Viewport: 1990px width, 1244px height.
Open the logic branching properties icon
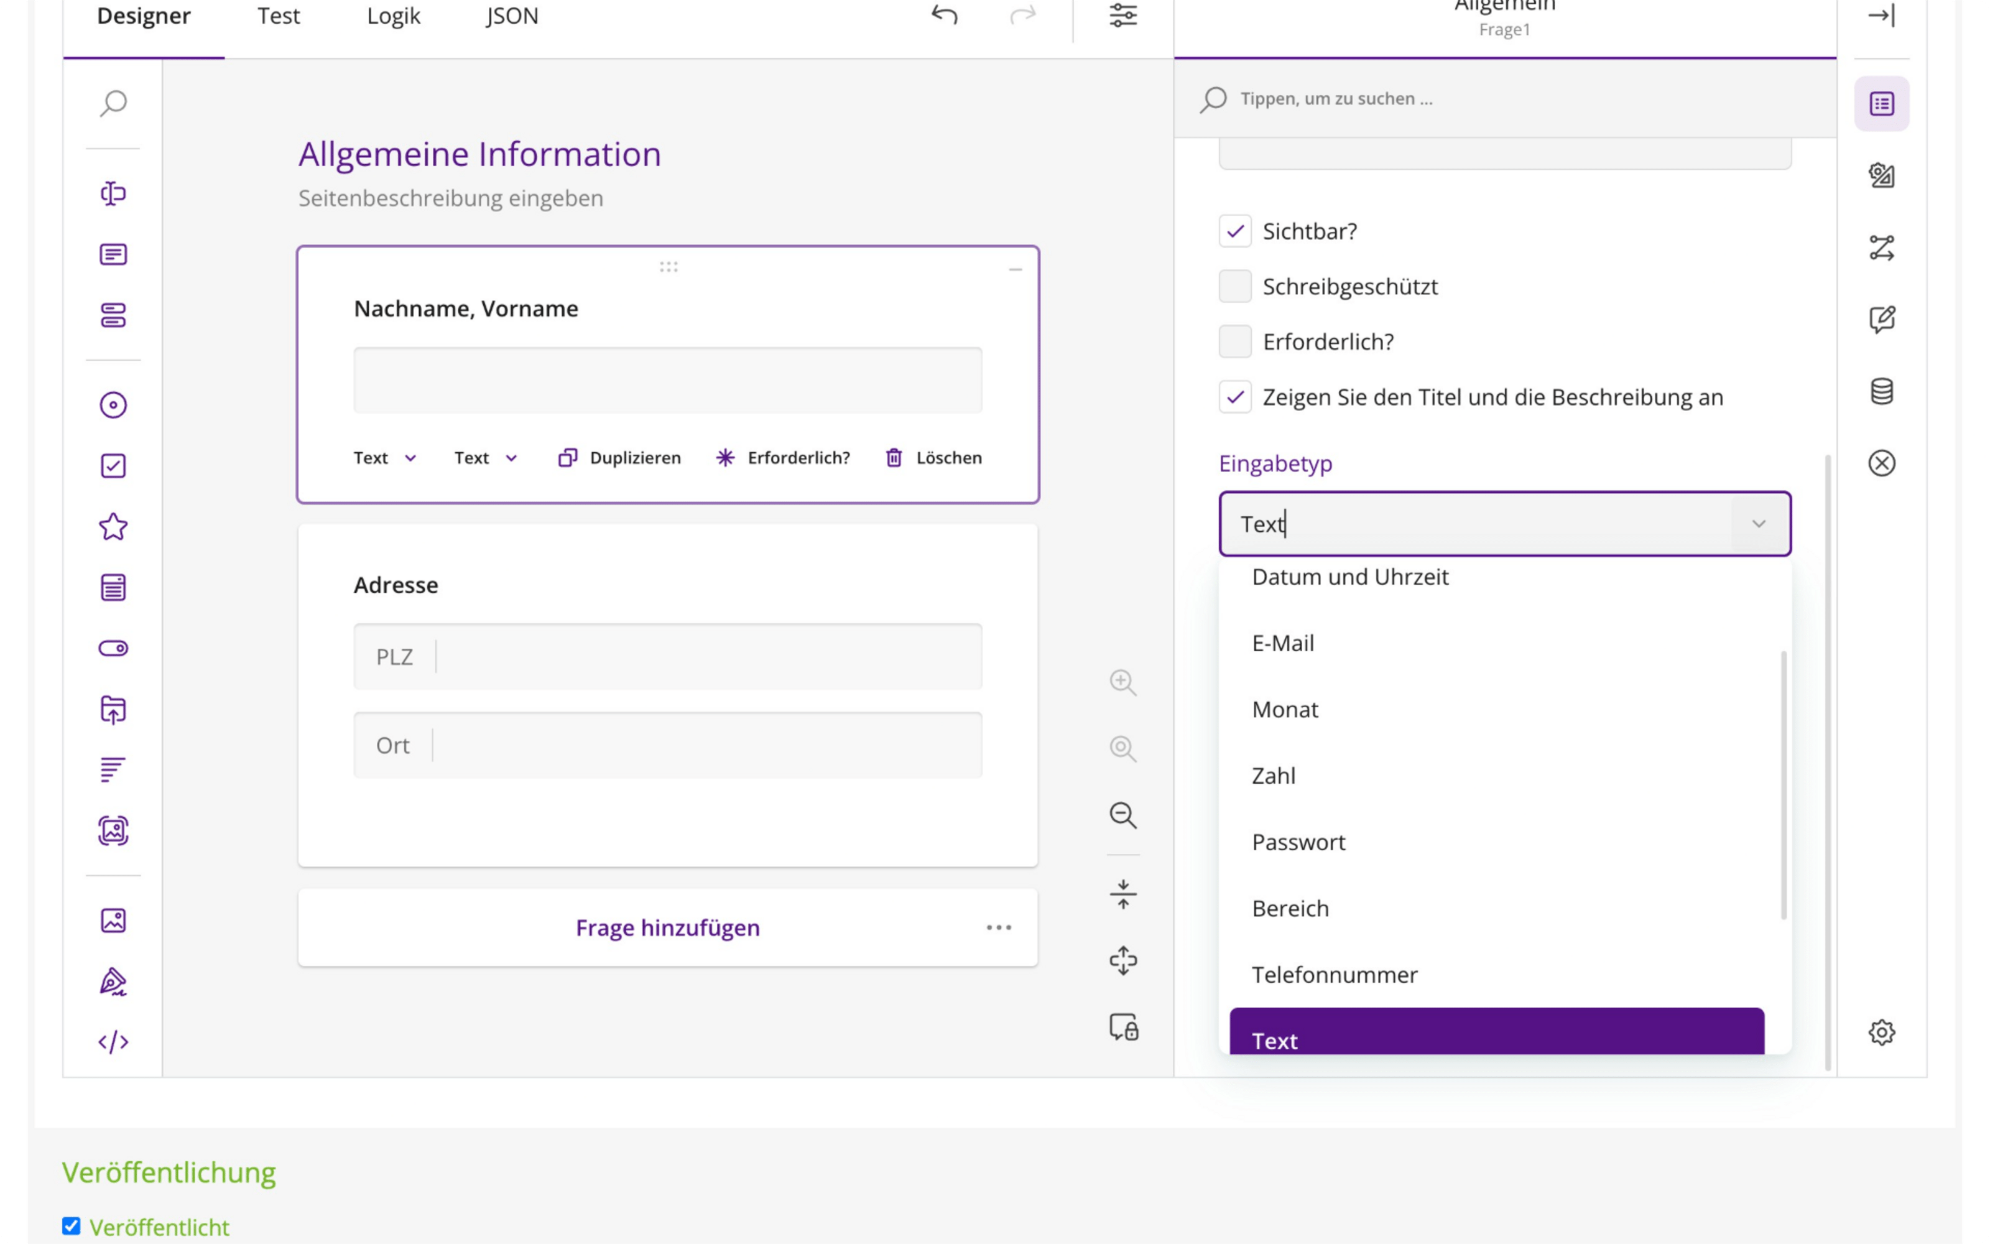1881,248
